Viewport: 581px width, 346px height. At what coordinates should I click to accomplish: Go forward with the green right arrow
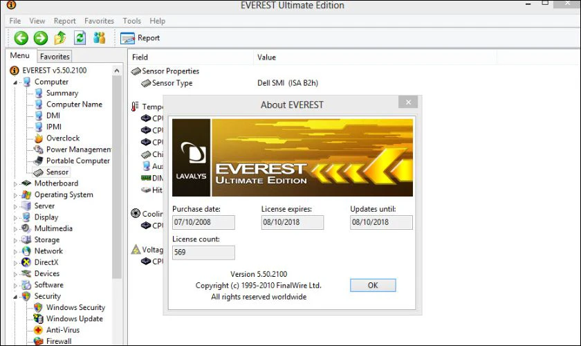point(41,38)
